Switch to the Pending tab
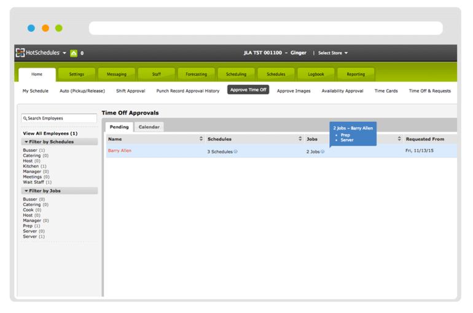Image resolution: width=473 pixels, height=313 pixels. coord(119,127)
